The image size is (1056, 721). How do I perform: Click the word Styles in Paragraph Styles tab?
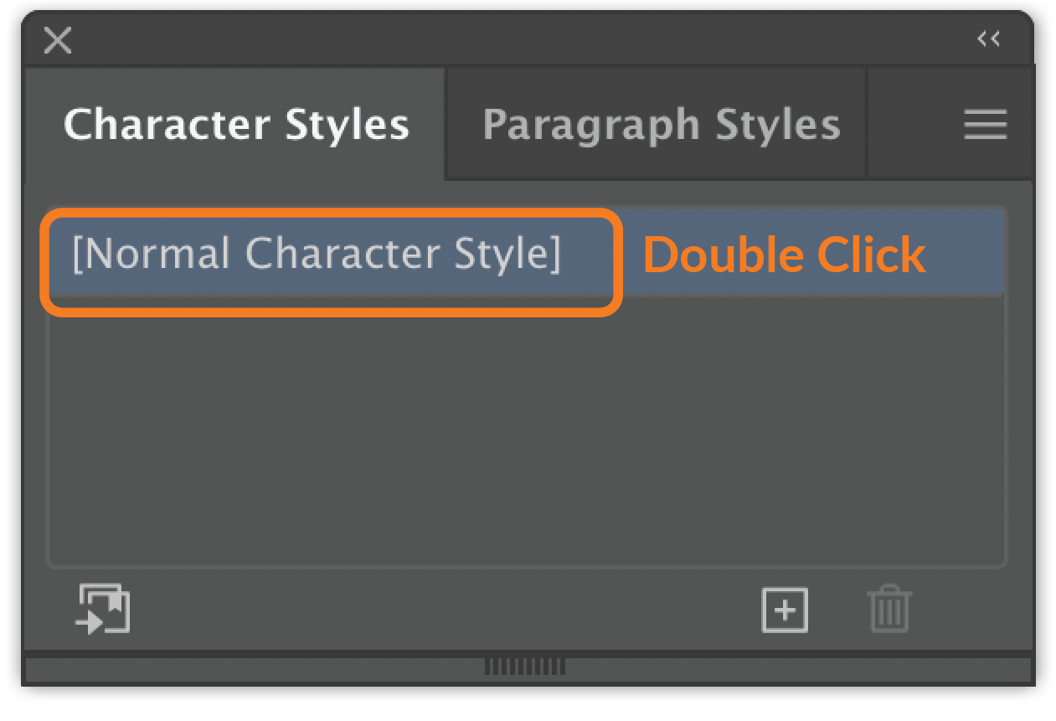click(x=777, y=125)
